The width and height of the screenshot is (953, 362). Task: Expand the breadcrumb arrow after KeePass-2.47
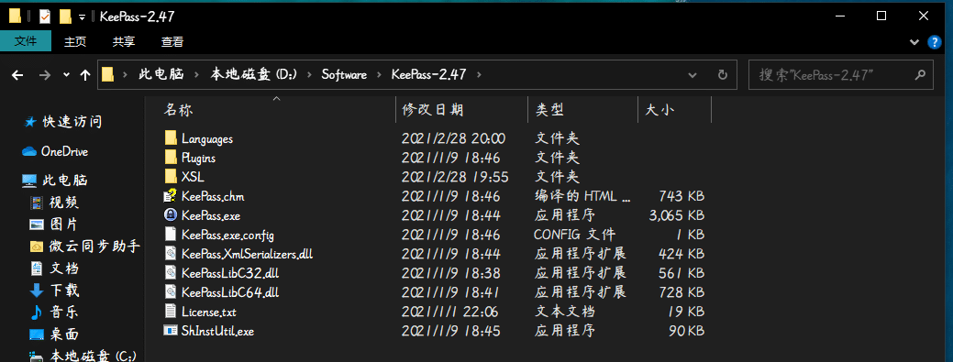tap(479, 75)
